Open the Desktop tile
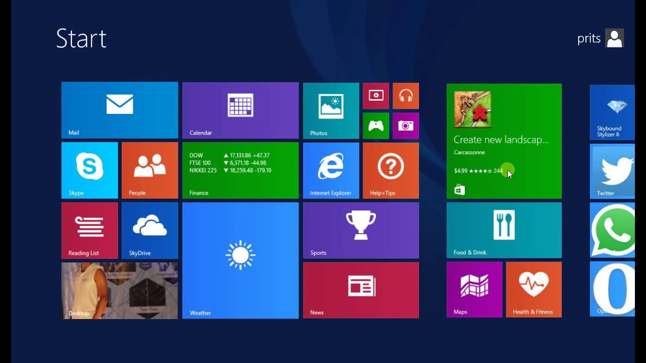646x363 pixels. coord(120,290)
